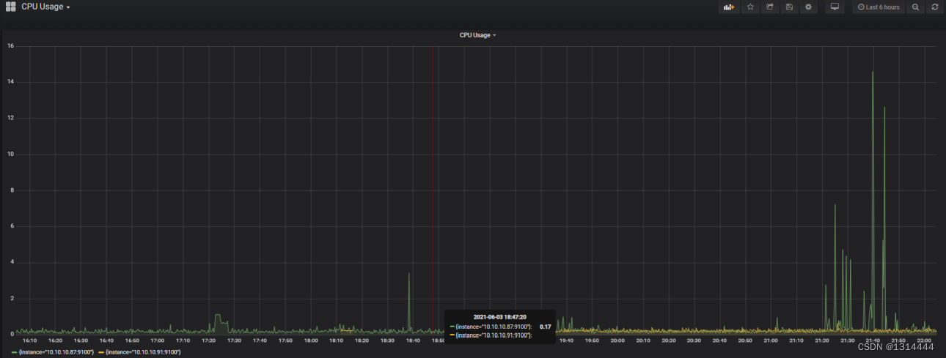Star this dashboard as a favorite
The image size is (946, 358).
coord(750,7)
